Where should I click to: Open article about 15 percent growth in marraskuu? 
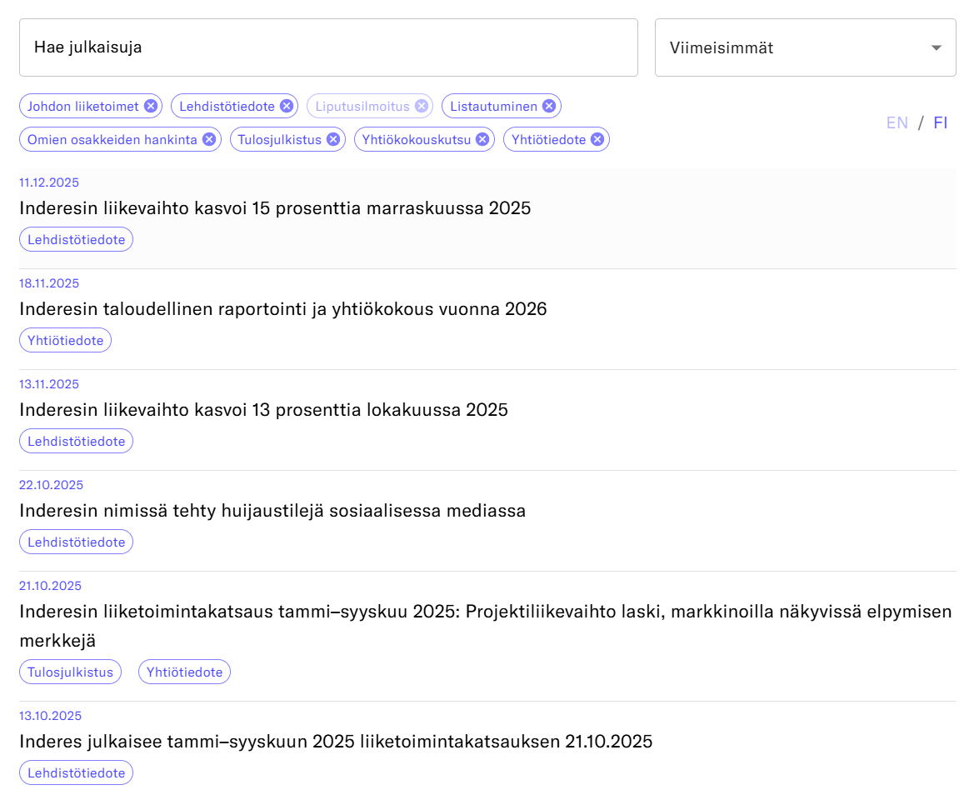[275, 208]
